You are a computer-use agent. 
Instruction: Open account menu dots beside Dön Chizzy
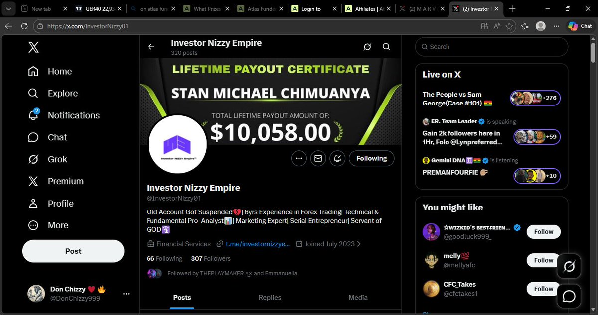click(127, 294)
